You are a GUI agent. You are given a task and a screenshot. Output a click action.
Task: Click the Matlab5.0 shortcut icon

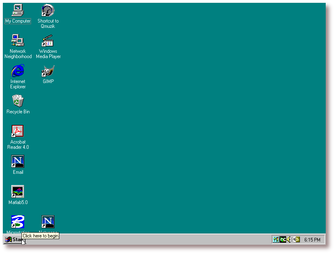point(18,192)
